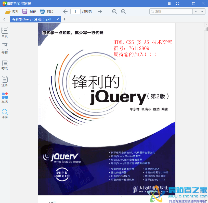Click the page number input field
208x203 pixels.
coord(75,11)
